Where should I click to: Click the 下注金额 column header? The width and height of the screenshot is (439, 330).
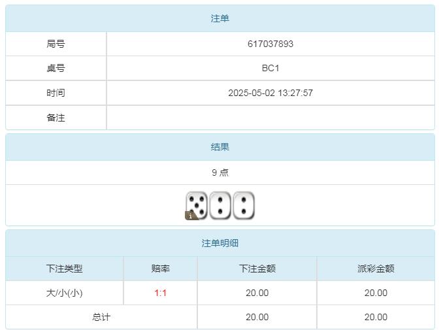point(257,269)
